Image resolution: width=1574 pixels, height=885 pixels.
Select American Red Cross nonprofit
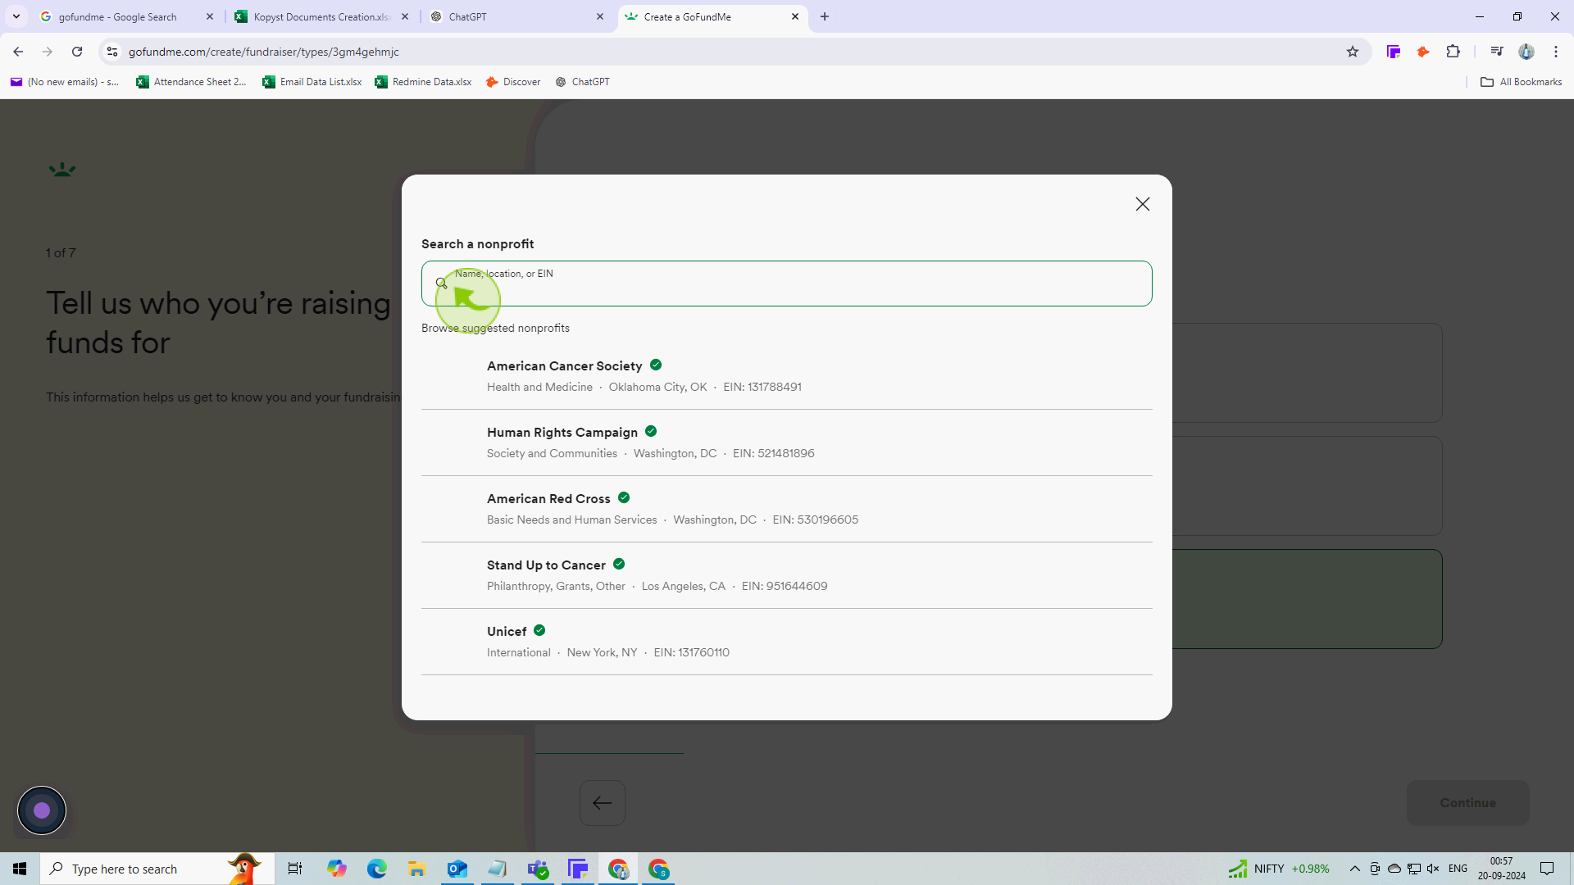click(787, 509)
